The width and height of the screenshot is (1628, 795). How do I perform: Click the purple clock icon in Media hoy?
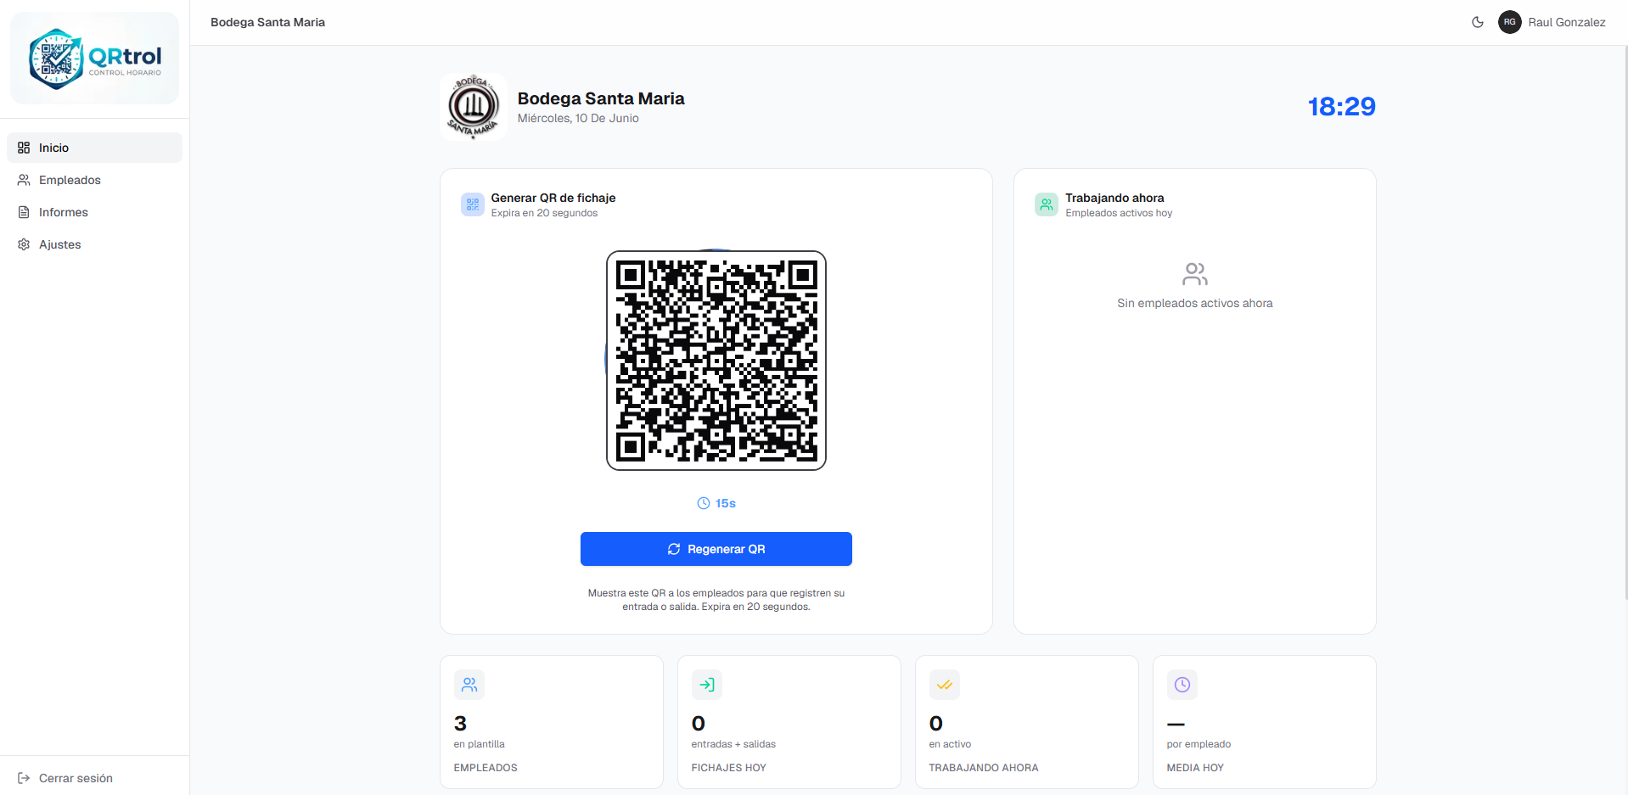point(1182,685)
